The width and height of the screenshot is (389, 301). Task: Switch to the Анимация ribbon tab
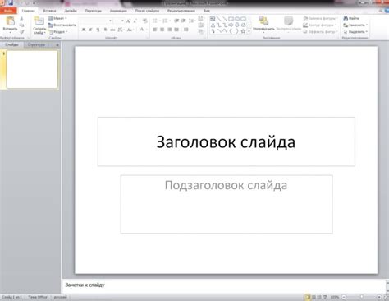click(118, 11)
